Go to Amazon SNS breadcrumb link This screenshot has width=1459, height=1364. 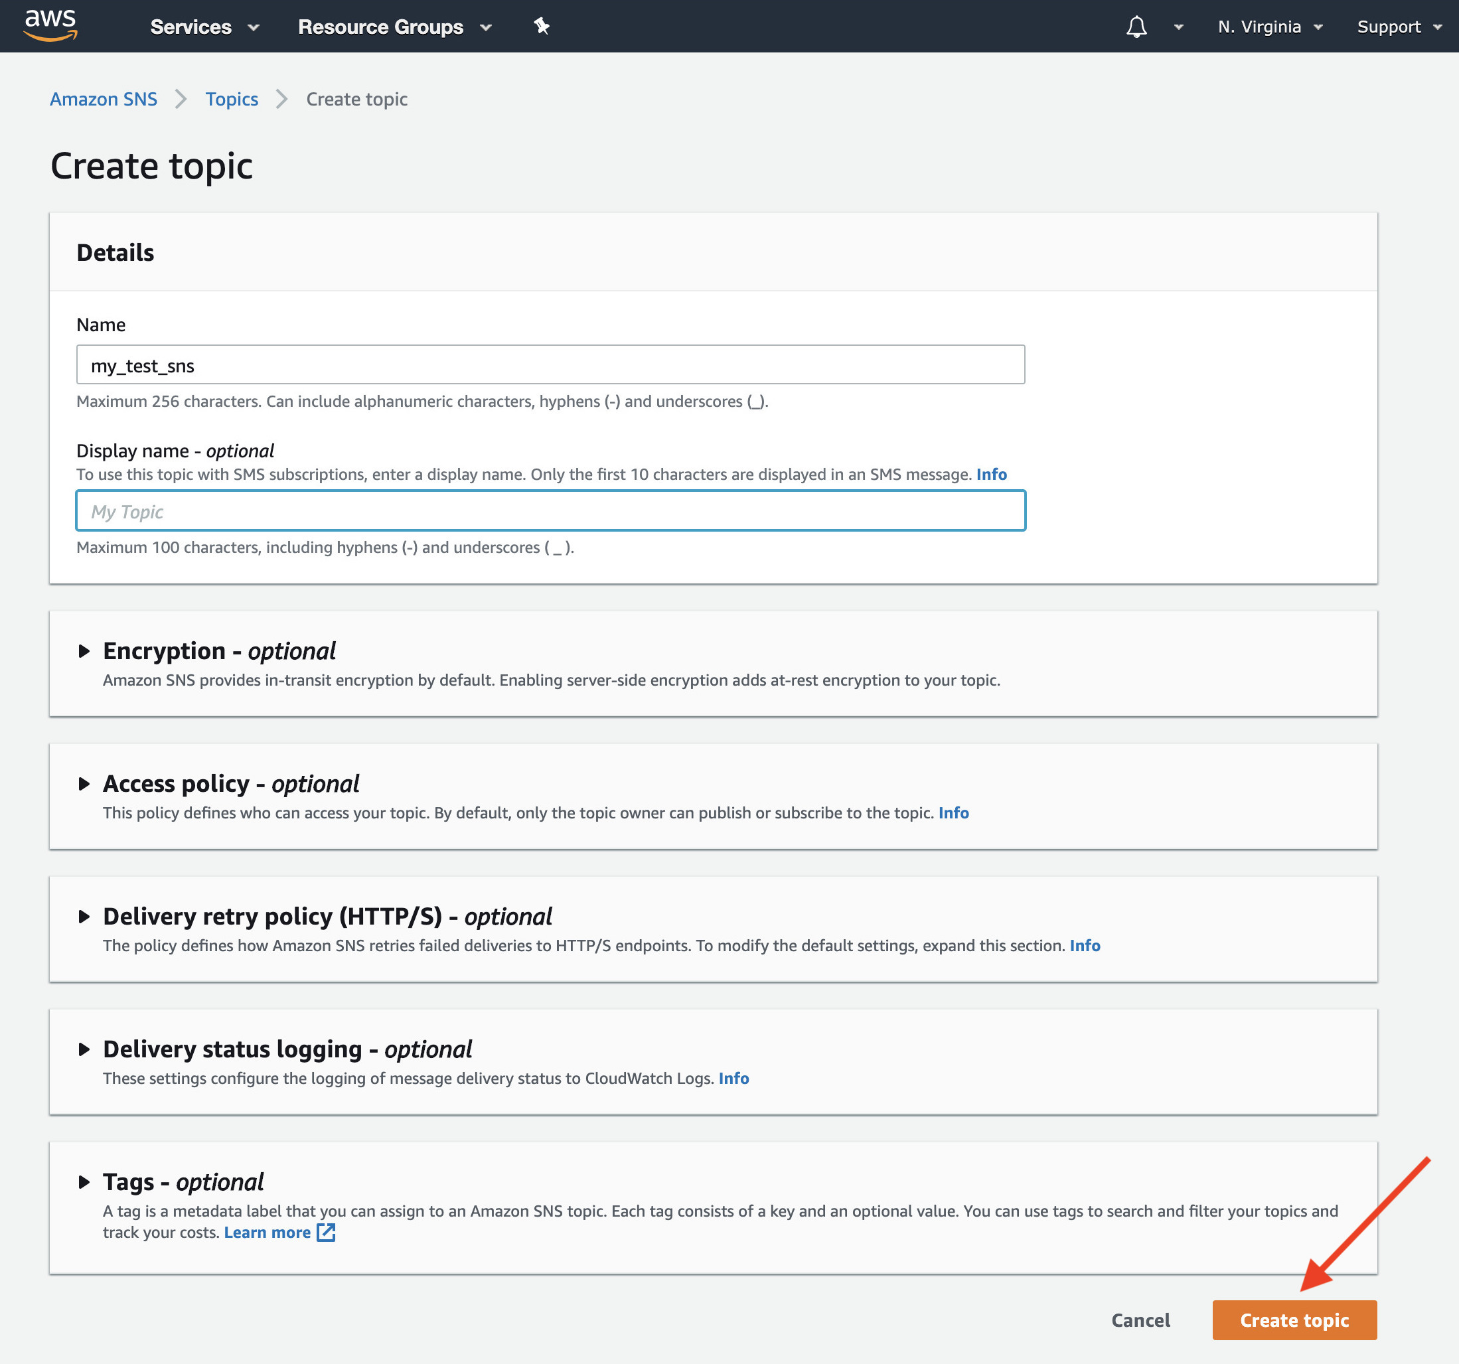pos(104,99)
